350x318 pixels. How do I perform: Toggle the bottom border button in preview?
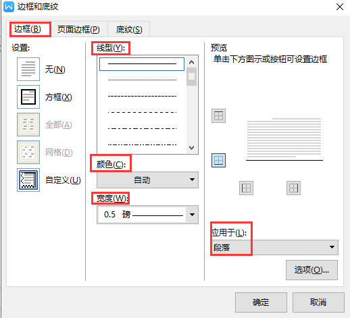click(x=218, y=160)
